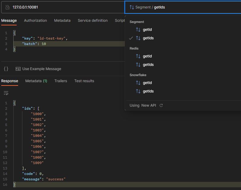Image resolution: width=241 pixels, height=190 pixels.
Task: Click the "code" key in response
Action: click(28, 174)
